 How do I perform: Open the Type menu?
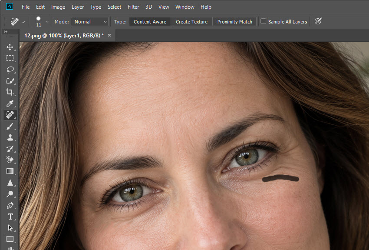pyautogui.click(x=96, y=7)
